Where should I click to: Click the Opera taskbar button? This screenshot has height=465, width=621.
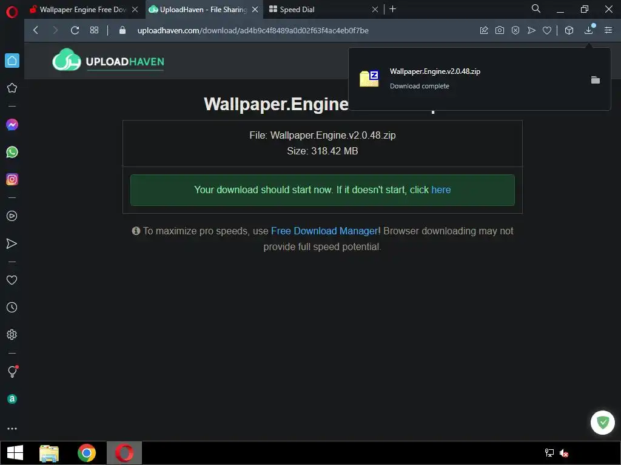tap(124, 453)
